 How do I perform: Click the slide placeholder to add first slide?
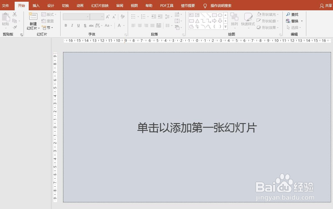click(197, 127)
